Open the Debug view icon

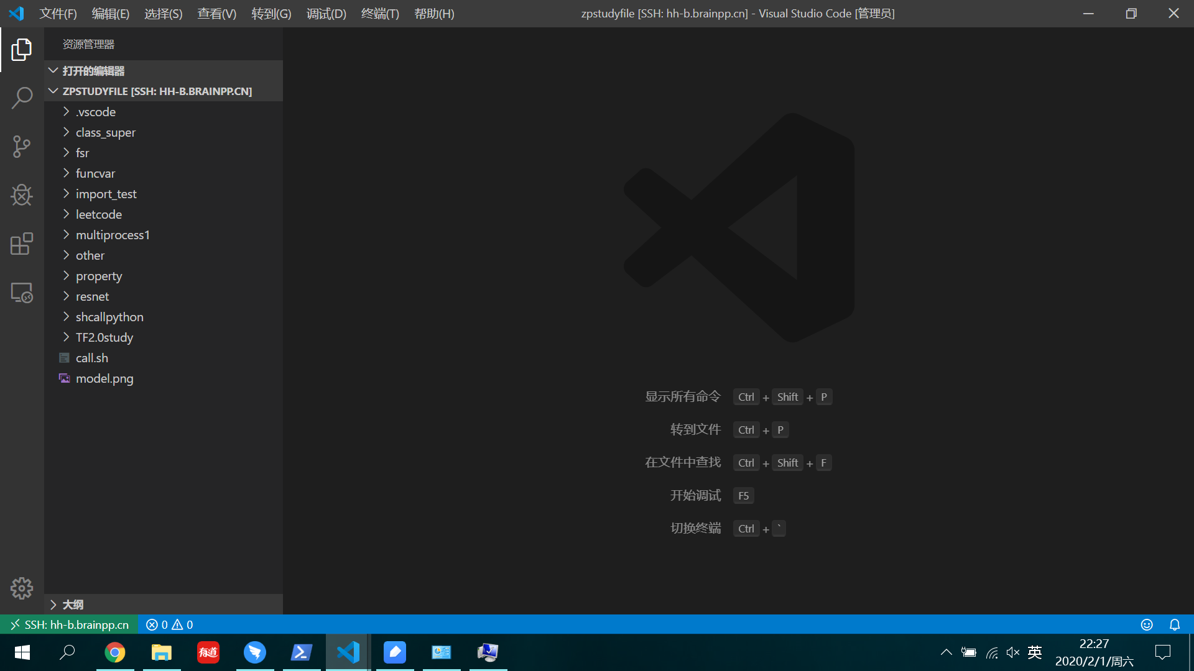22,195
